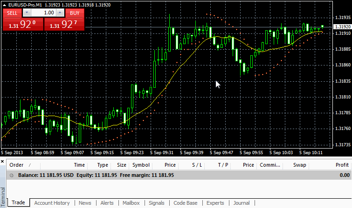
Task: Click the 1.00 volume input field
Action: (x=43, y=13)
